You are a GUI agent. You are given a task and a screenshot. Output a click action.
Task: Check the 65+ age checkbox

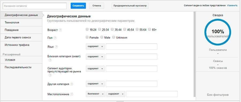149,29
